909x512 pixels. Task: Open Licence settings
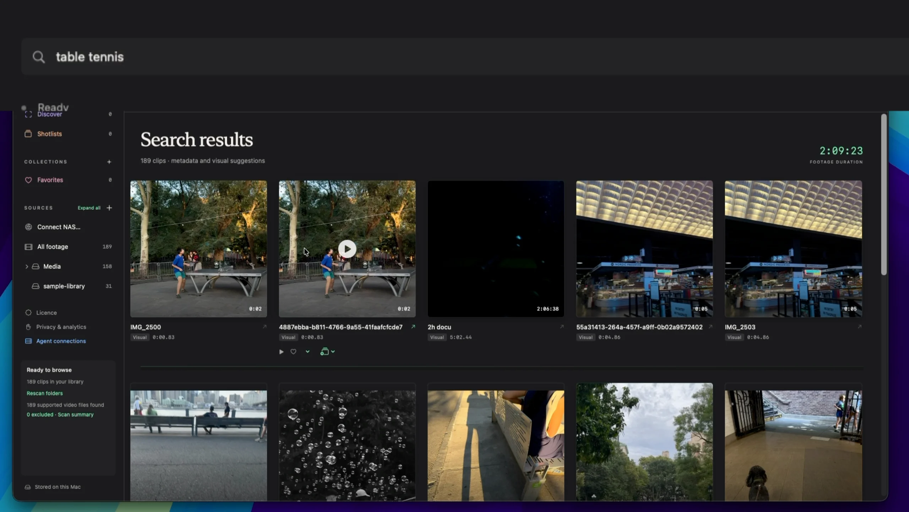pos(46,312)
